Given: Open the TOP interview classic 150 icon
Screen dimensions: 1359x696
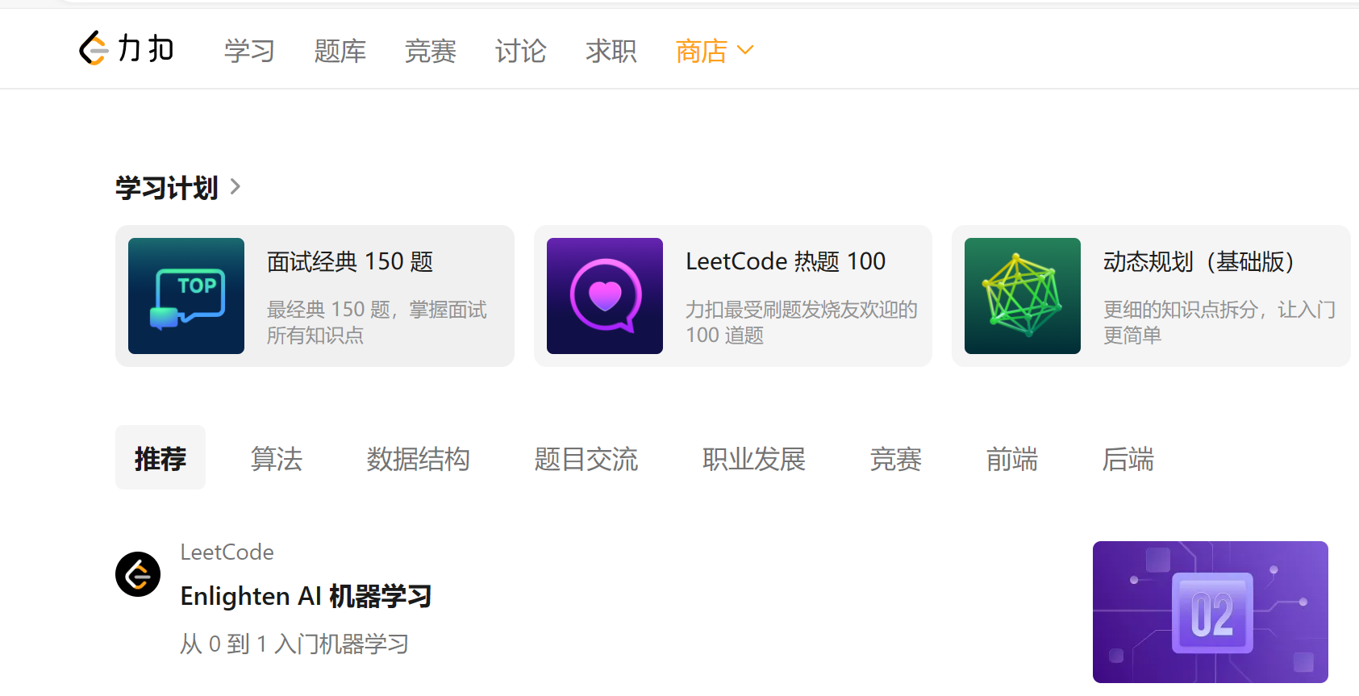Looking at the screenshot, I should coord(186,296).
